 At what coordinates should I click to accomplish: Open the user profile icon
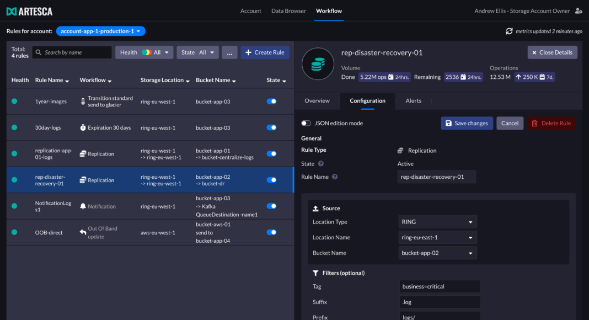pyautogui.click(x=579, y=11)
